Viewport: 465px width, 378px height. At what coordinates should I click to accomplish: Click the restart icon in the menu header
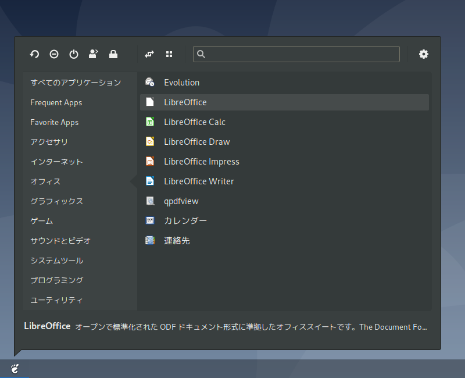34,54
